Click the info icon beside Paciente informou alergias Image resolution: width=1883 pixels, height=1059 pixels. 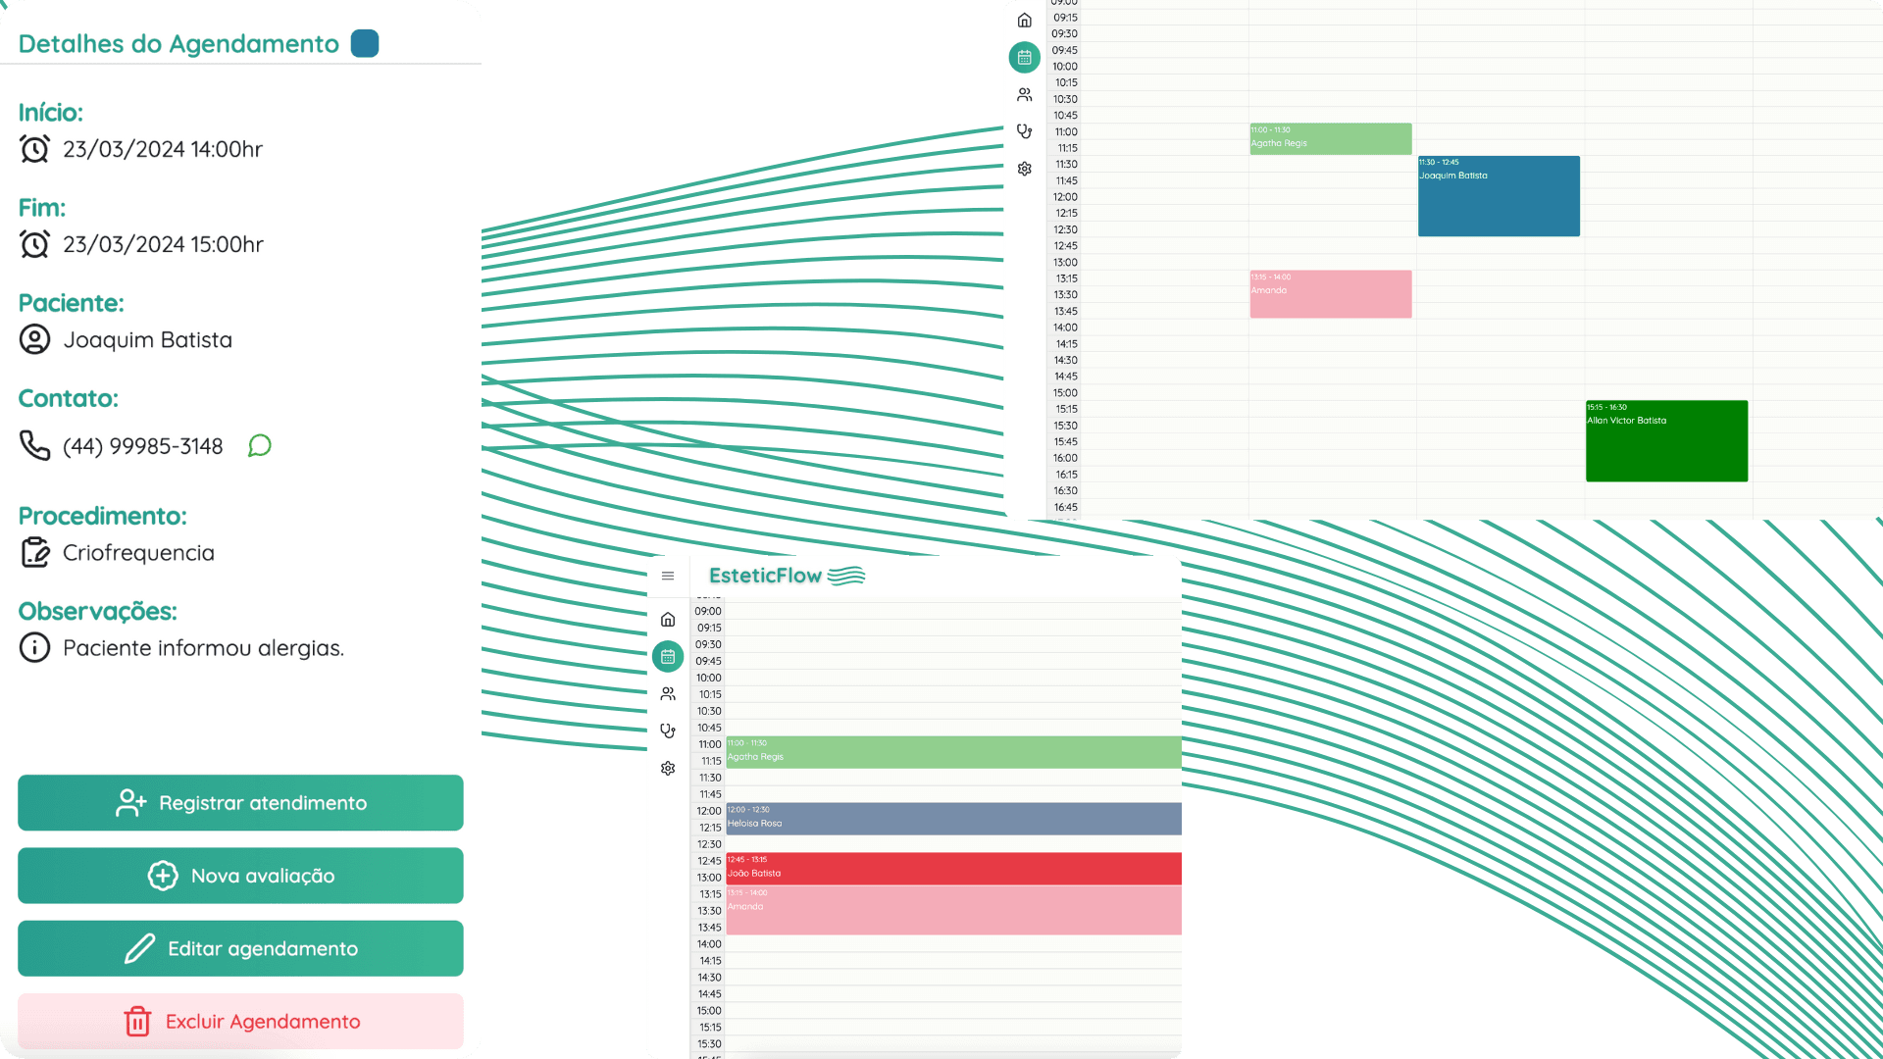[34, 647]
